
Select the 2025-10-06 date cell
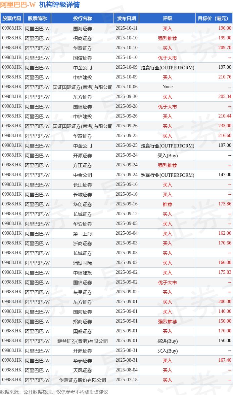click(x=127, y=87)
